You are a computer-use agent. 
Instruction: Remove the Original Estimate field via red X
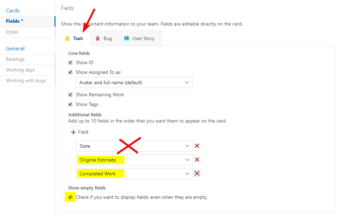(197, 159)
